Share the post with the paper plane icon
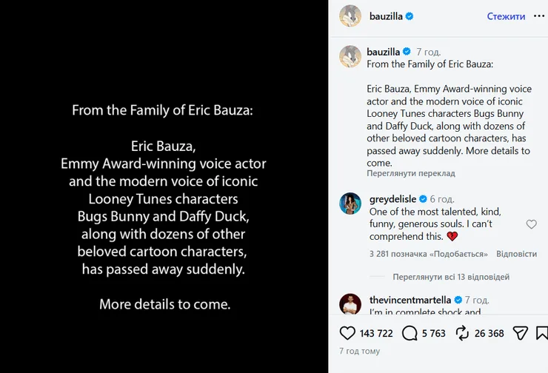The image size is (548, 373). 520,333
